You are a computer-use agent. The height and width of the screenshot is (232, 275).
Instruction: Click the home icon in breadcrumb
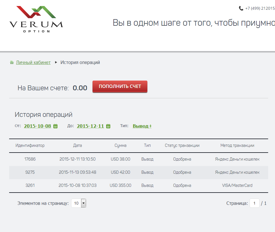click(x=12, y=63)
